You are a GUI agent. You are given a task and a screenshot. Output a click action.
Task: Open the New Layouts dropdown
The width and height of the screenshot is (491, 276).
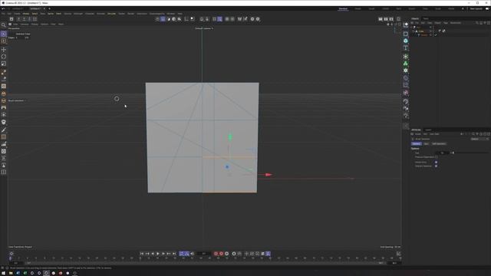tap(476, 8)
